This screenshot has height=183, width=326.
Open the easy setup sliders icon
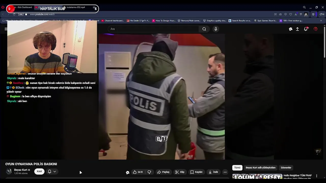pos(301,14)
